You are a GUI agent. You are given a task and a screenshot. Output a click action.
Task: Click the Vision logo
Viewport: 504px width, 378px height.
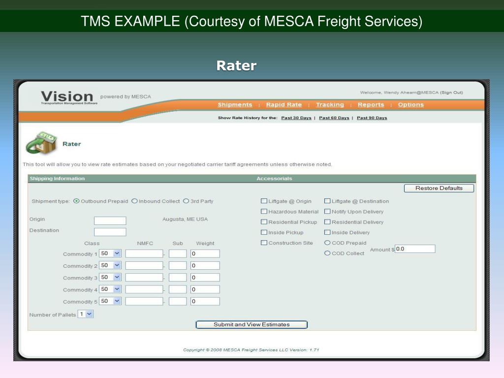[67, 97]
